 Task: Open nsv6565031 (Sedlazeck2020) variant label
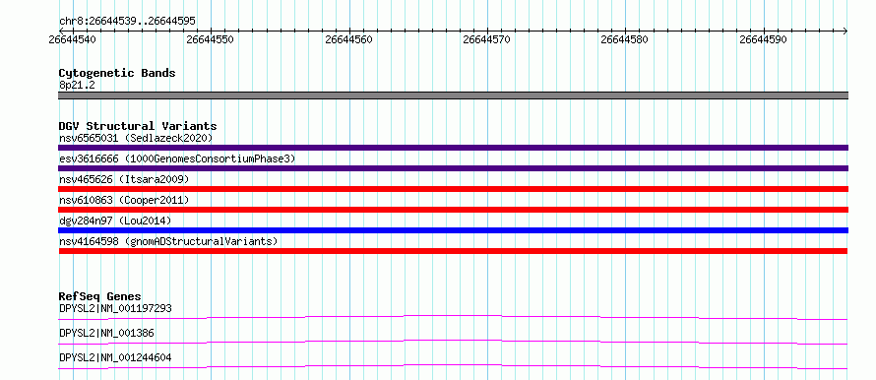136,138
